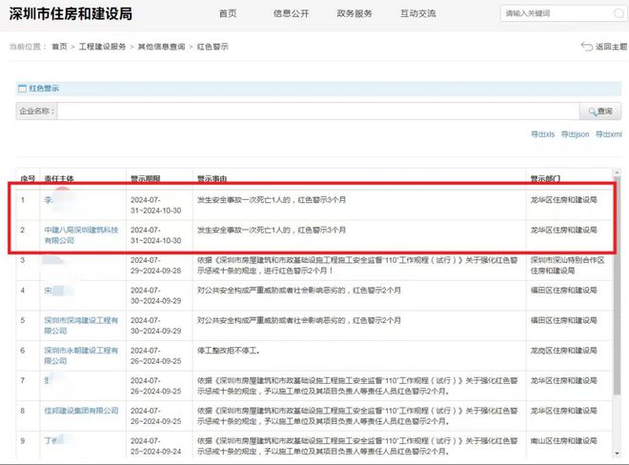Click row 9 date 2024-07-25~2024-09-24

pos(155,446)
